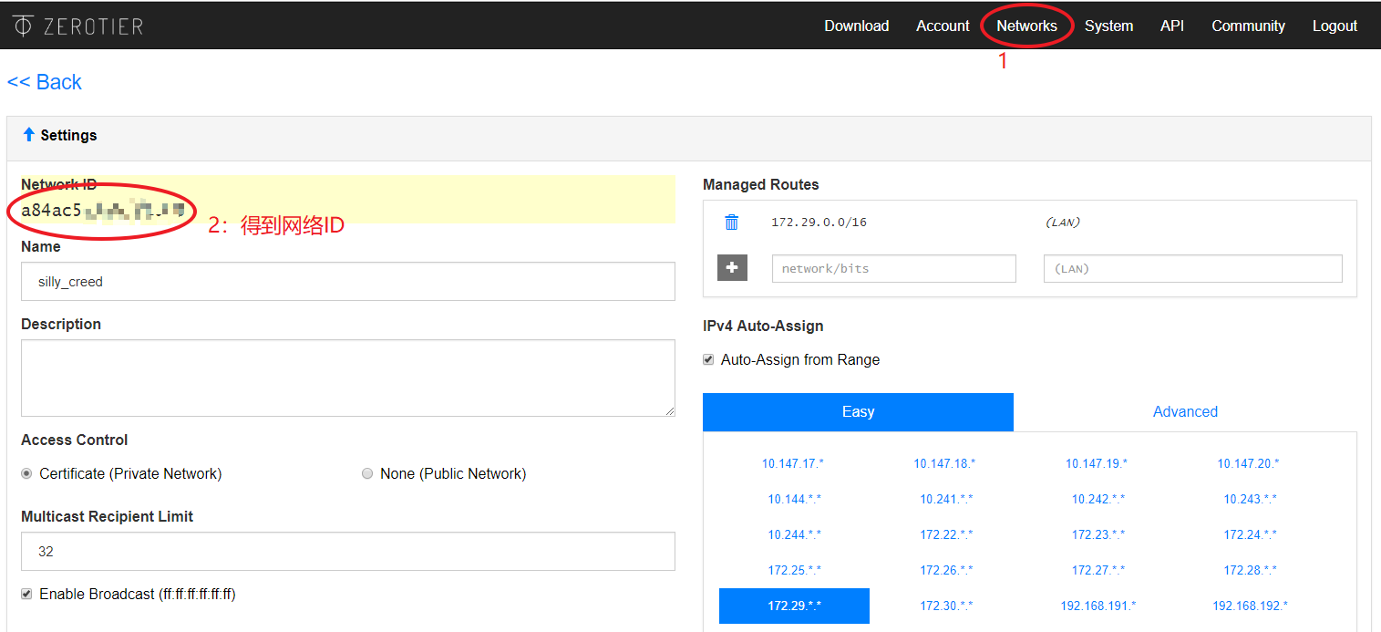The image size is (1381, 632).
Task: Select the 192.168.192.* range
Action: tap(1250, 606)
